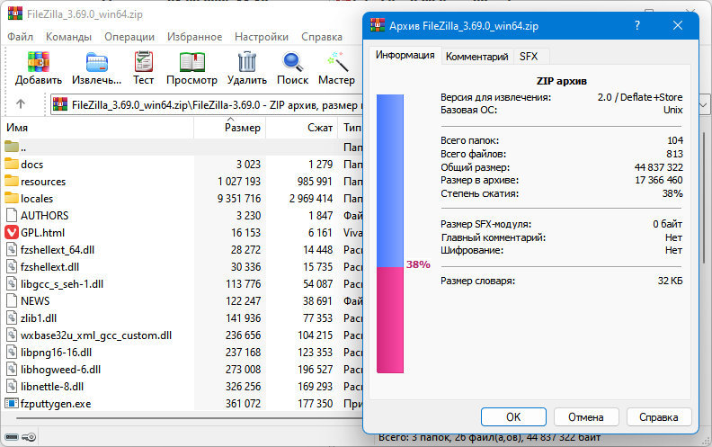Run the Тест archive check icon
This screenshot has height=447, width=712.
click(x=144, y=62)
